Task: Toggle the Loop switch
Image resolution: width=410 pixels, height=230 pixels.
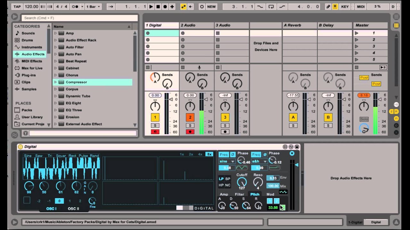Action: [271, 6]
